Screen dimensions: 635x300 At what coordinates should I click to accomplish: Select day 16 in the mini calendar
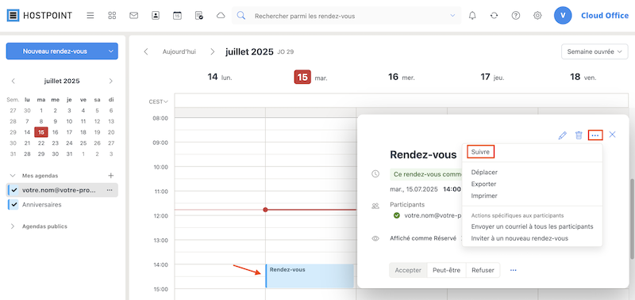[x=56, y=132]
